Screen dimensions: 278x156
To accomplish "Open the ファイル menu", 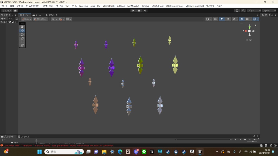I will coord(4,6).
